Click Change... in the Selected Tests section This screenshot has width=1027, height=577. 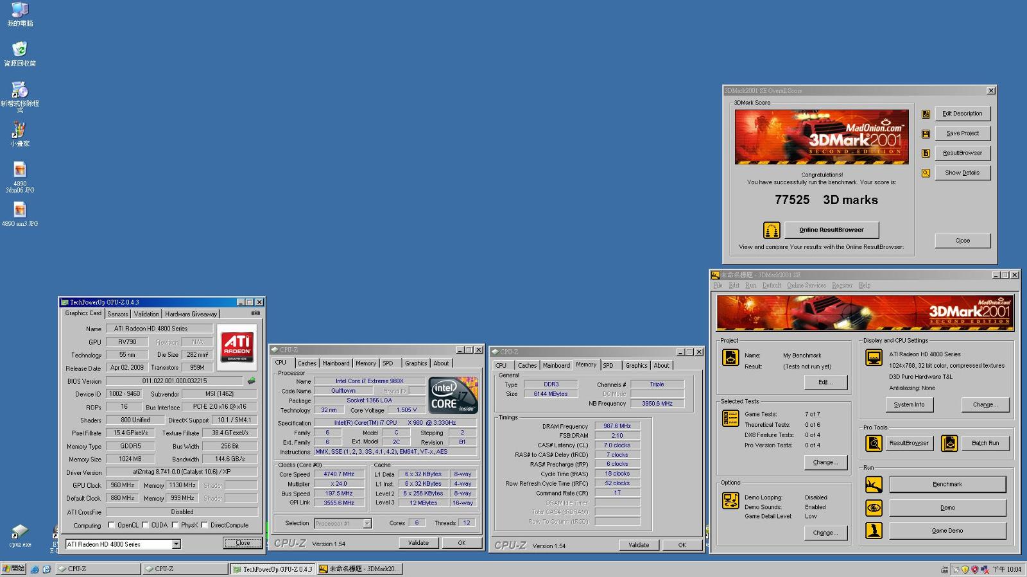point(825,462)
